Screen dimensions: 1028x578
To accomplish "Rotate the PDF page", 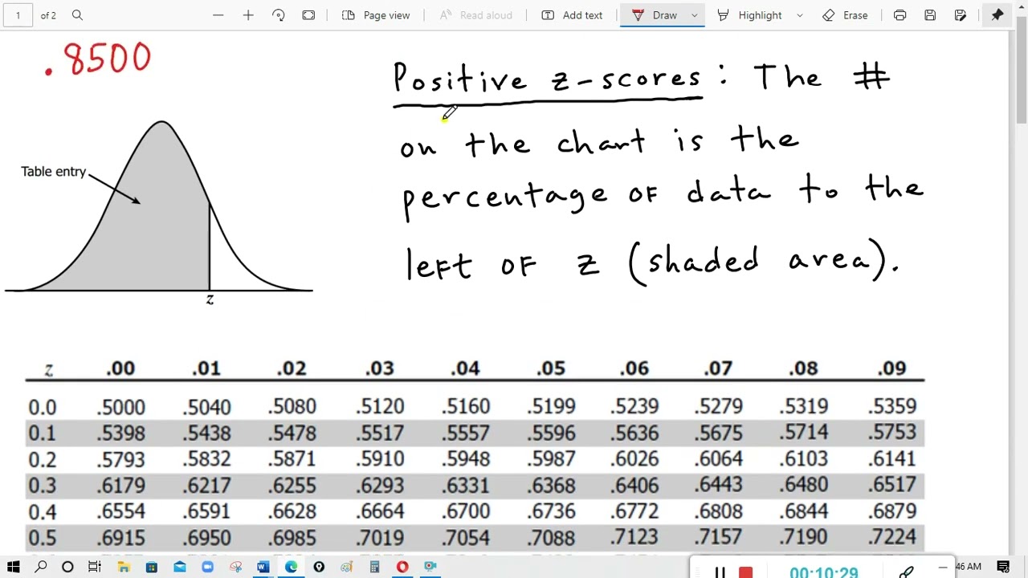I will point(279,15).
